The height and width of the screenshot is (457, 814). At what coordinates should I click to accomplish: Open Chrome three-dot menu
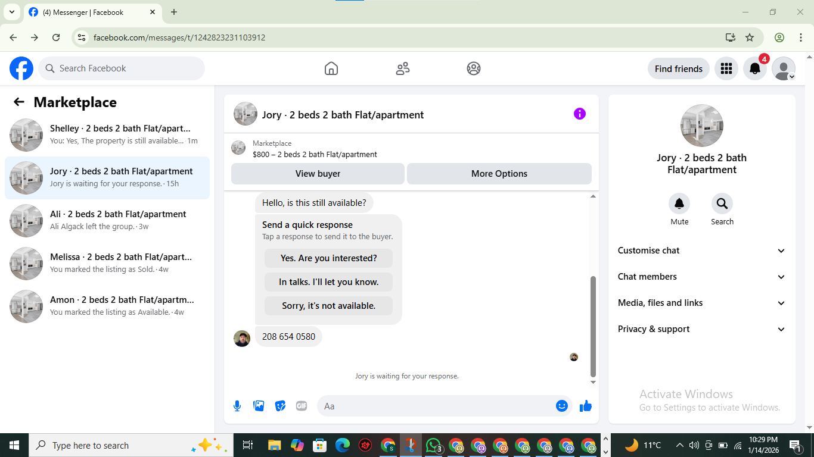pos(800,37)
